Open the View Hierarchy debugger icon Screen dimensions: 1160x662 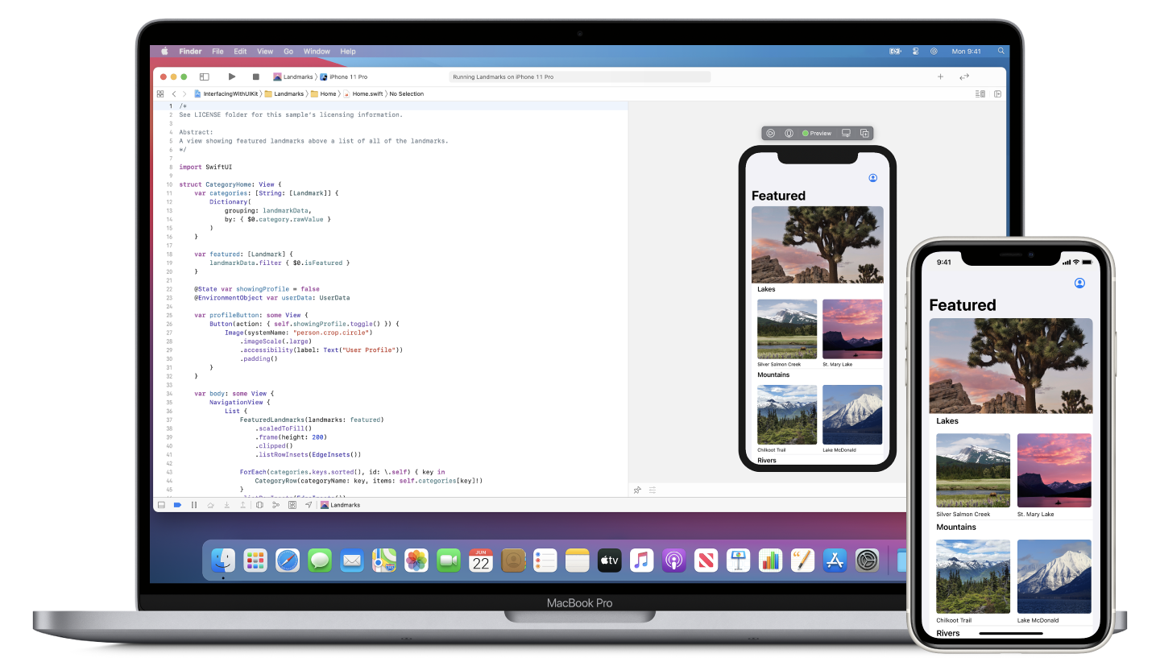261,505
